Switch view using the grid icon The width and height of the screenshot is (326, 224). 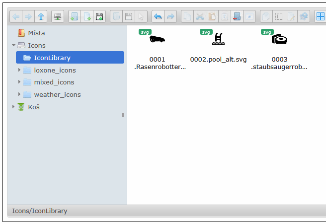[x=321, y=16]
